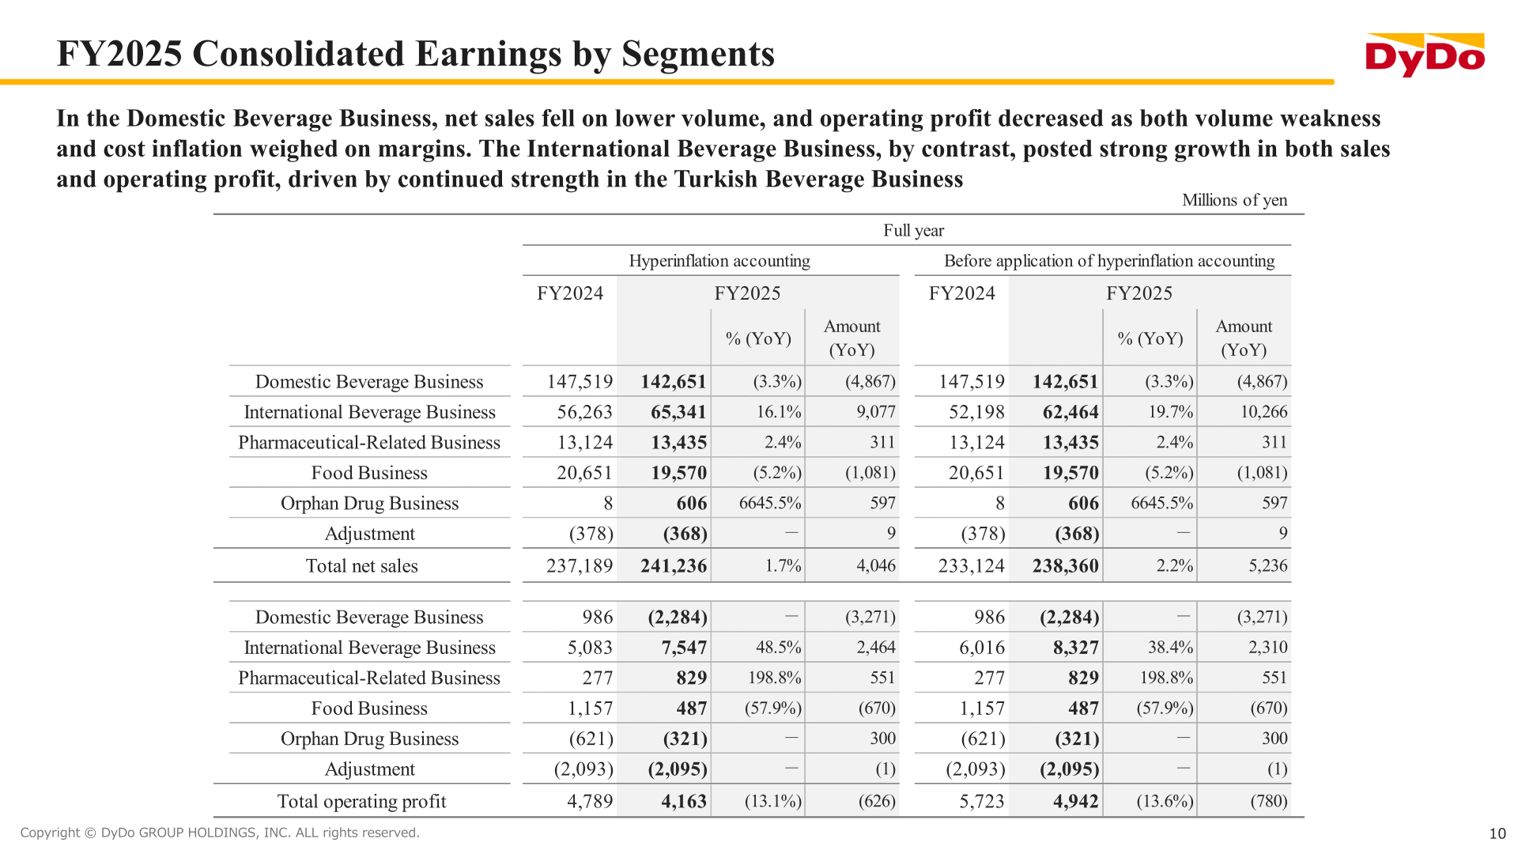Click the copyright notice in the footer

tap(220, 833)
